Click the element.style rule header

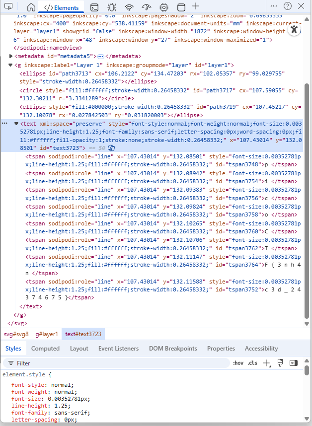click(27, 375)
